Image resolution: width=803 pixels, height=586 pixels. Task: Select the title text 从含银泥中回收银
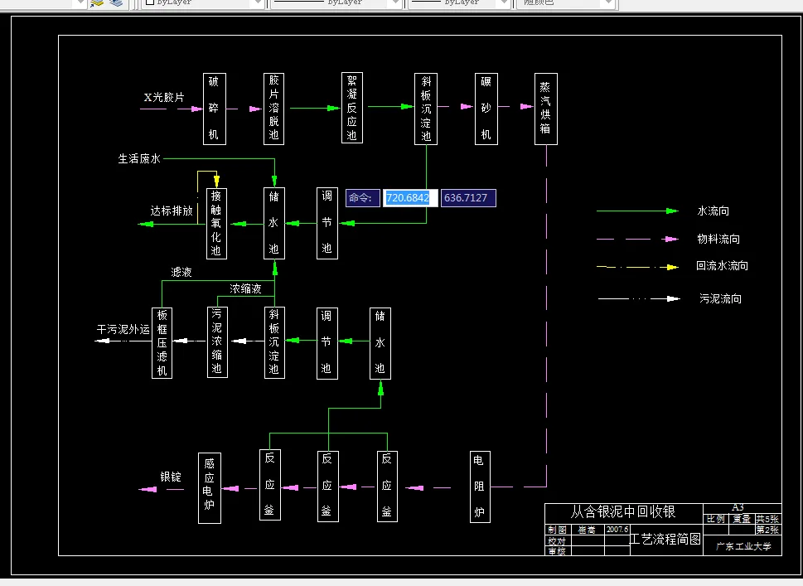623,511
